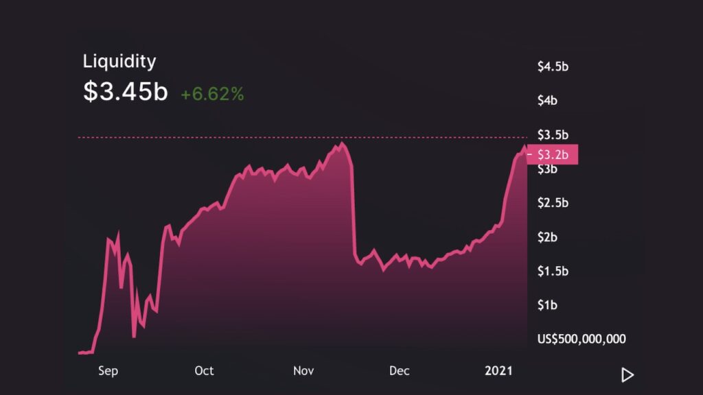The height and width of the screenshot is (395, 703).
Task: Select the Nov label on time axis
Action: point(303,371)
